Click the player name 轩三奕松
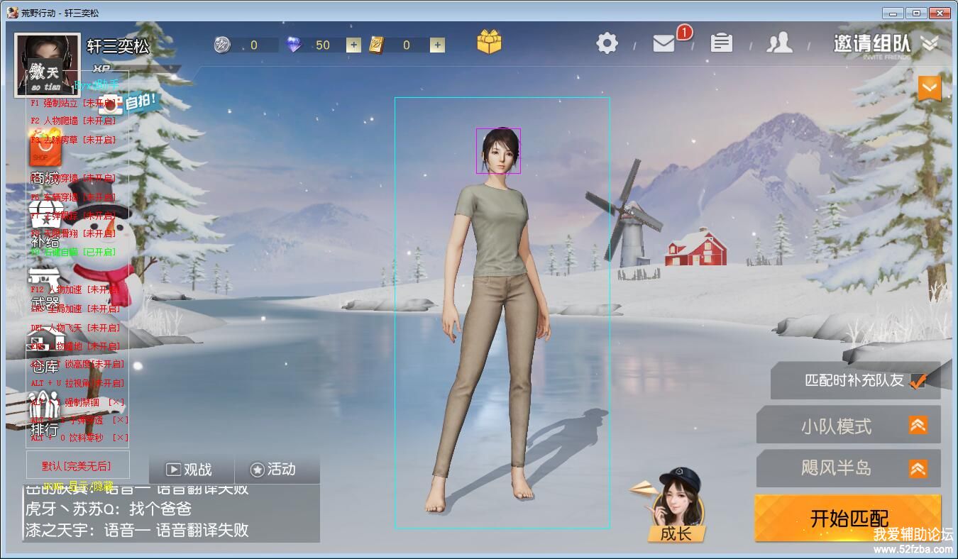Viewport: 958px width, 559px height. pos(118,47)
